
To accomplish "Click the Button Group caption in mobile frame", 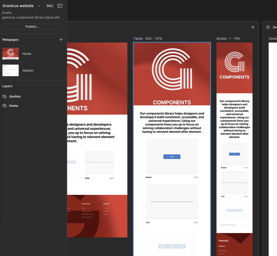I will [x=228, y=225].
